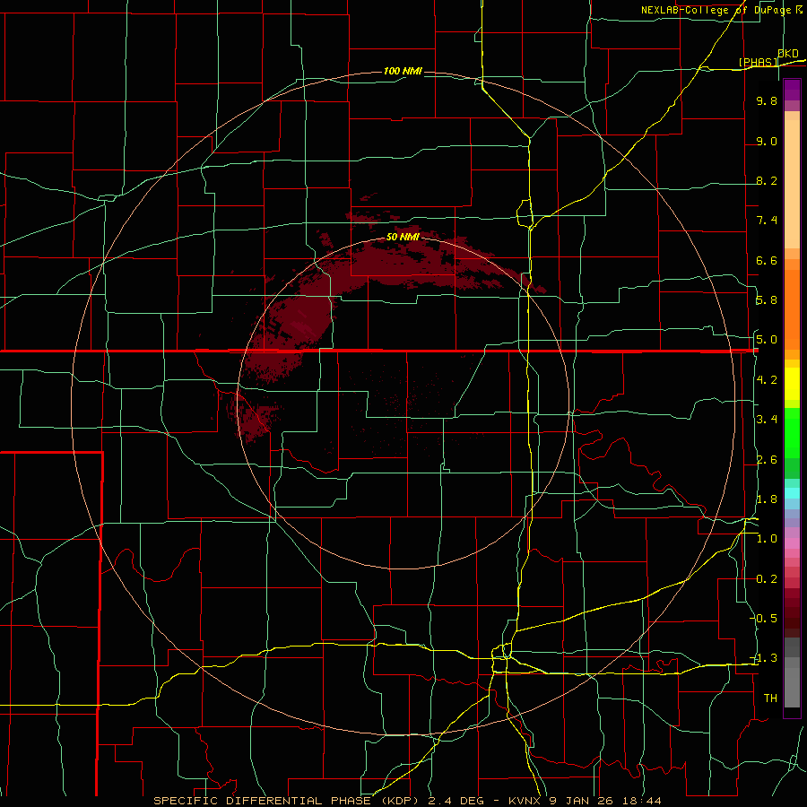Click the 0.2 value on the scale
The height and width of the screenshot is (807, 807).
(x=767, y=579)
